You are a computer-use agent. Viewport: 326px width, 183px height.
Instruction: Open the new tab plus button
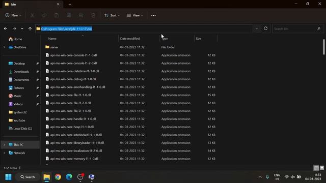70,4
